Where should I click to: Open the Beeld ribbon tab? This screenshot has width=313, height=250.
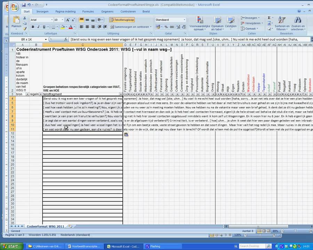tap(146, 11)
